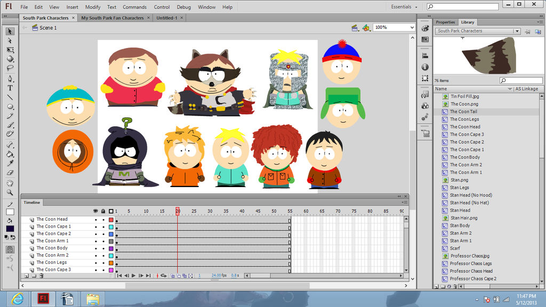This screenshot has width=546, height=307.
Task: Open the South Park Characters library dropdown
Action: pos(517,31)
